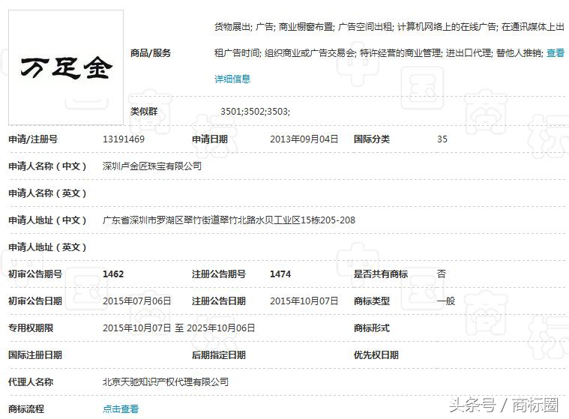Select exclusive right period 2015年10月07日 至 2025年10月06日
569x419 pixels.
coord(178,328)
